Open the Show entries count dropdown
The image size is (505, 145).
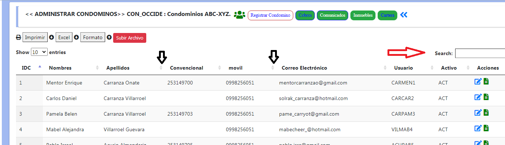[x=39, y=52]
